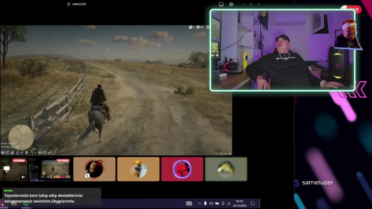This screenshot has height=209, width=372.
Task: Click the tray network wifi icon
Action: click(228, 203)
